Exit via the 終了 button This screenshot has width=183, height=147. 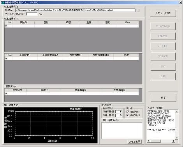[x=164, y=98]
